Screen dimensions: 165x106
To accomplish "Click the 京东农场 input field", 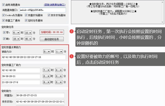I will [40, 102].
